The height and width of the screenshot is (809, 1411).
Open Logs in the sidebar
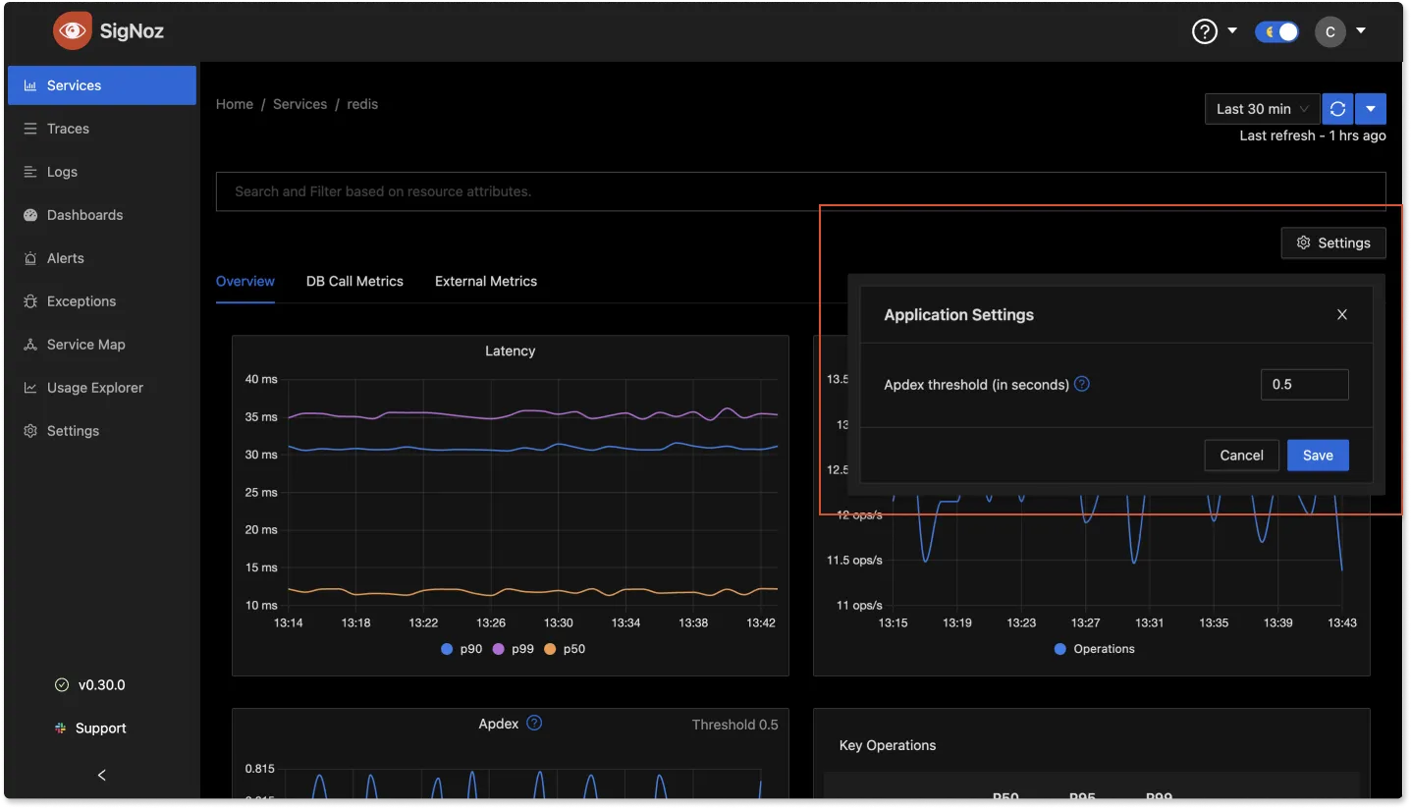pyautogui.click(x=102, y=172)
